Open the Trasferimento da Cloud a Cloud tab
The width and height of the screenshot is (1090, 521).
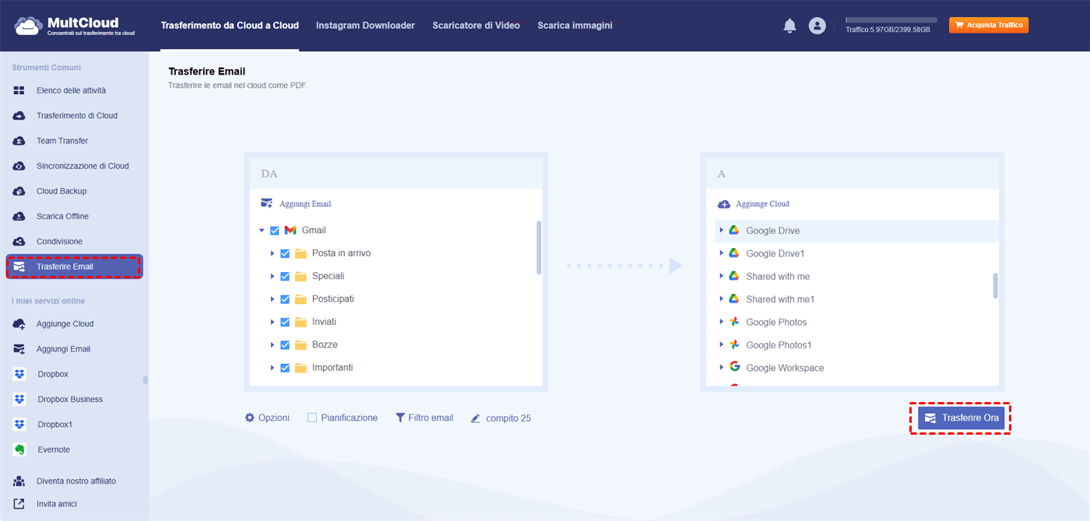[x=230, y=26]
